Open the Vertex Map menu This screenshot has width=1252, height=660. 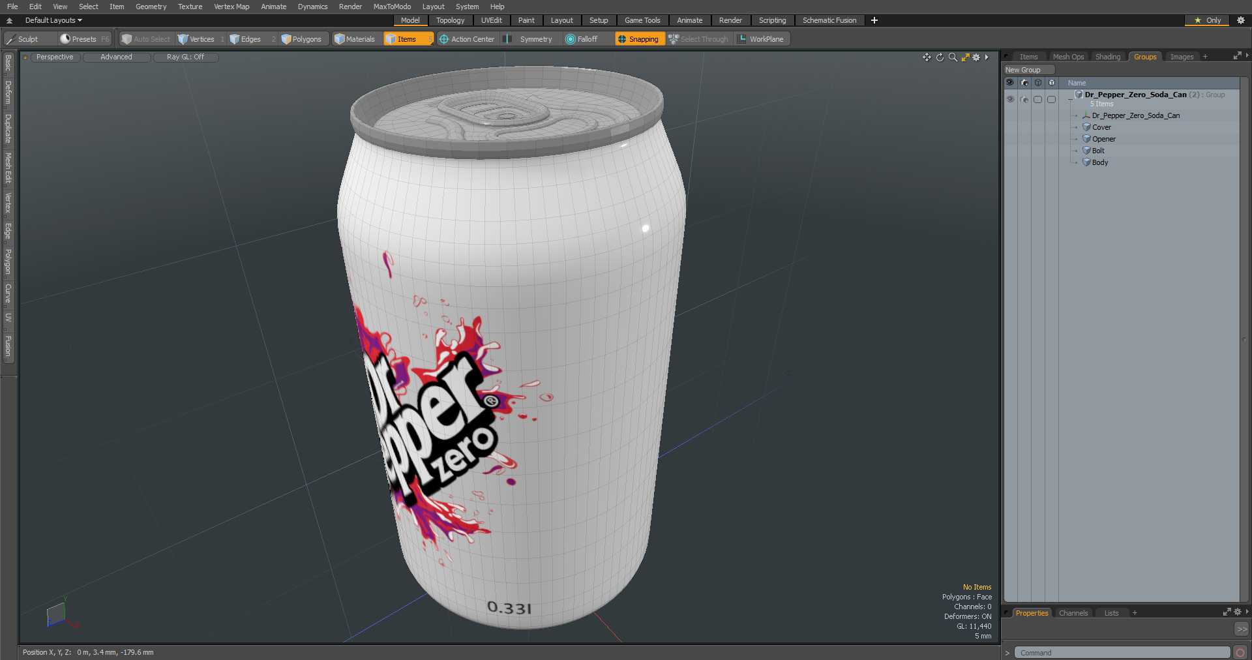[x=231, y=7]
